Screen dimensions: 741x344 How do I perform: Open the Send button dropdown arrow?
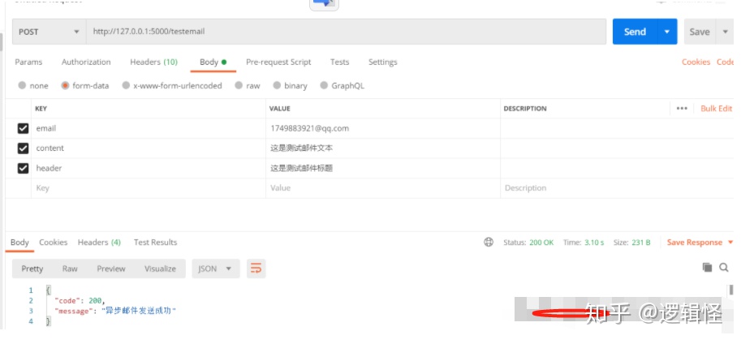tap(667, 32)
